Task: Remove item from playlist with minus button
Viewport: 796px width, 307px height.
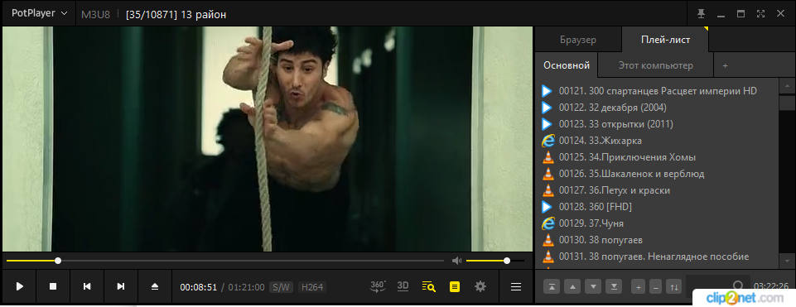Action: [x=656, y=286]
